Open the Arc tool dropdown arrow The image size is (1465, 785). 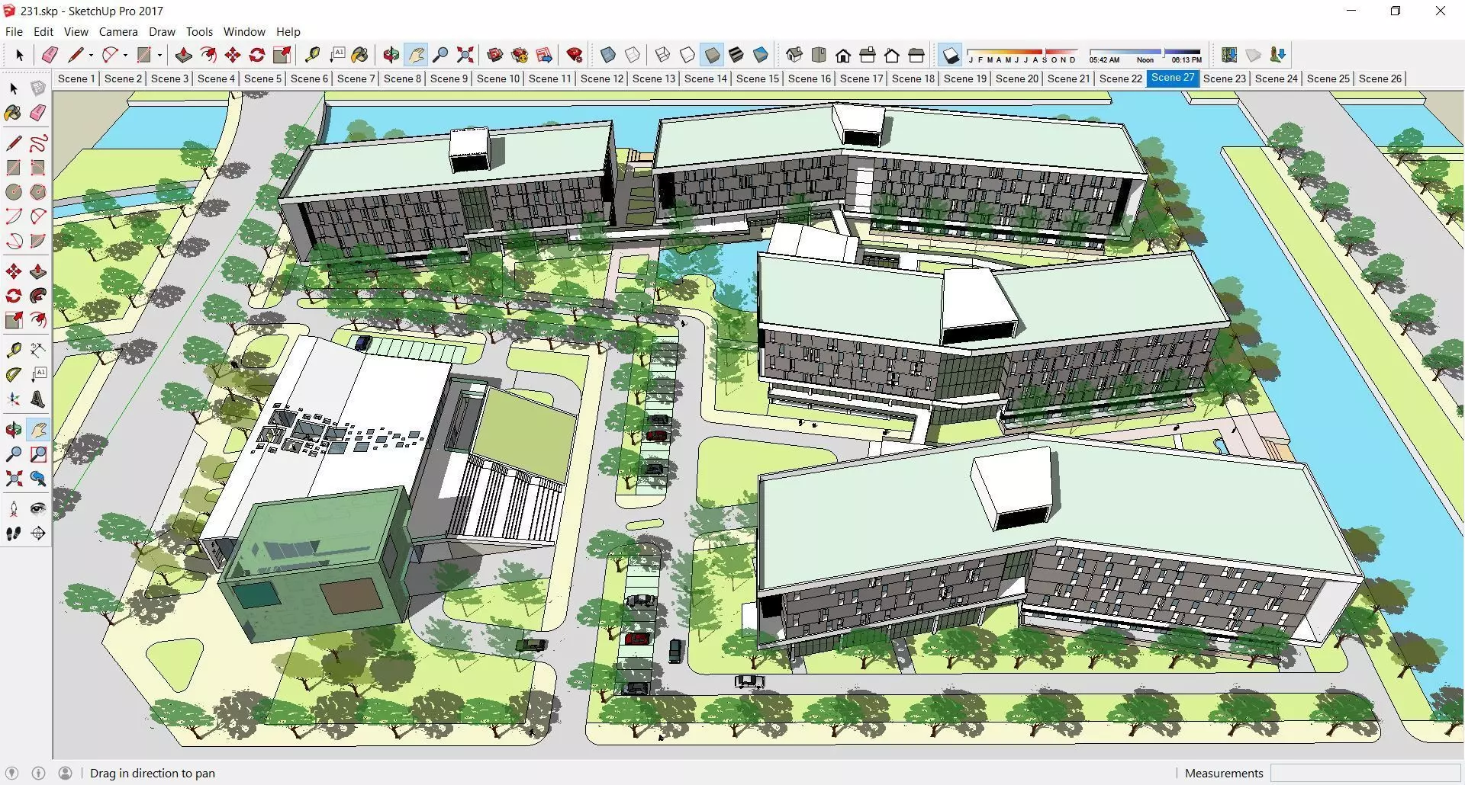click(x=125, y=55)
